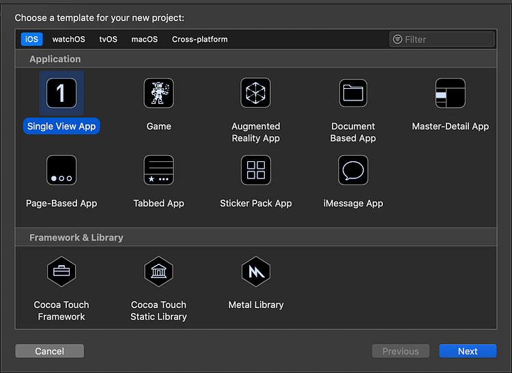This screenshot has height=373, width=512.
Task: Select the Tabbed App template icon
Action: [158, 170]
